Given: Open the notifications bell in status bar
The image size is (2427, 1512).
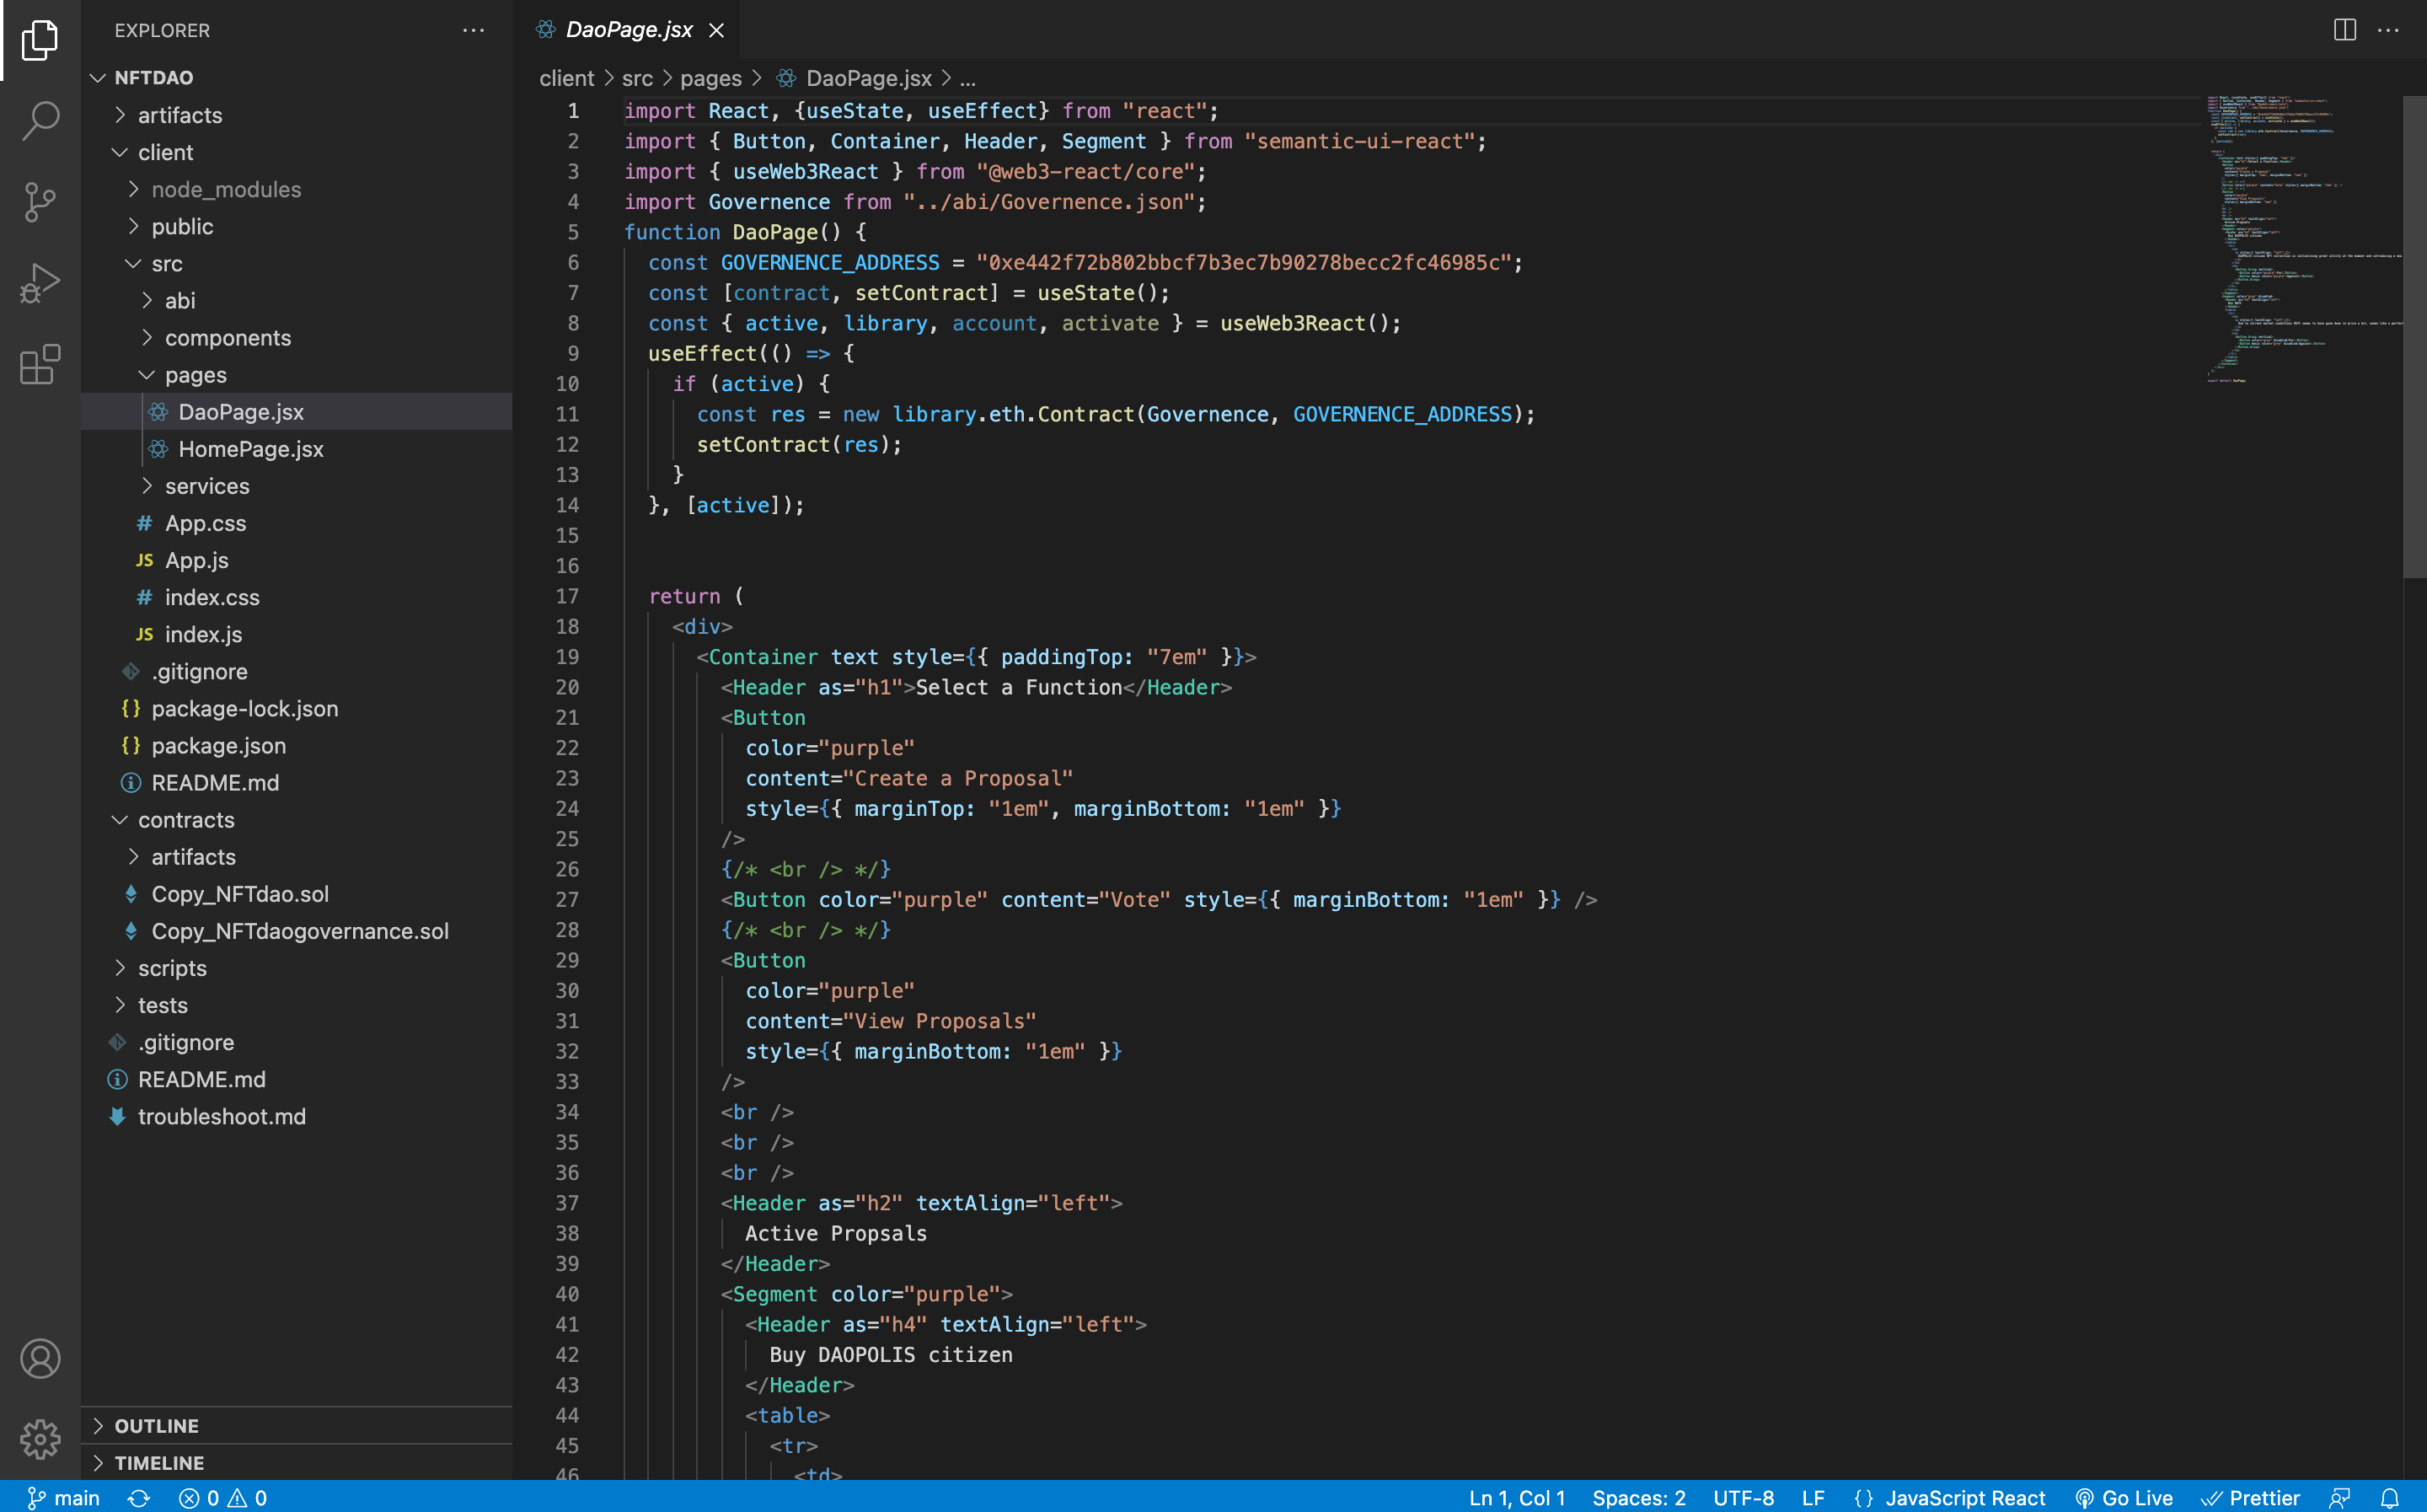Looking at the screenshot, I should point(2389,1497).
